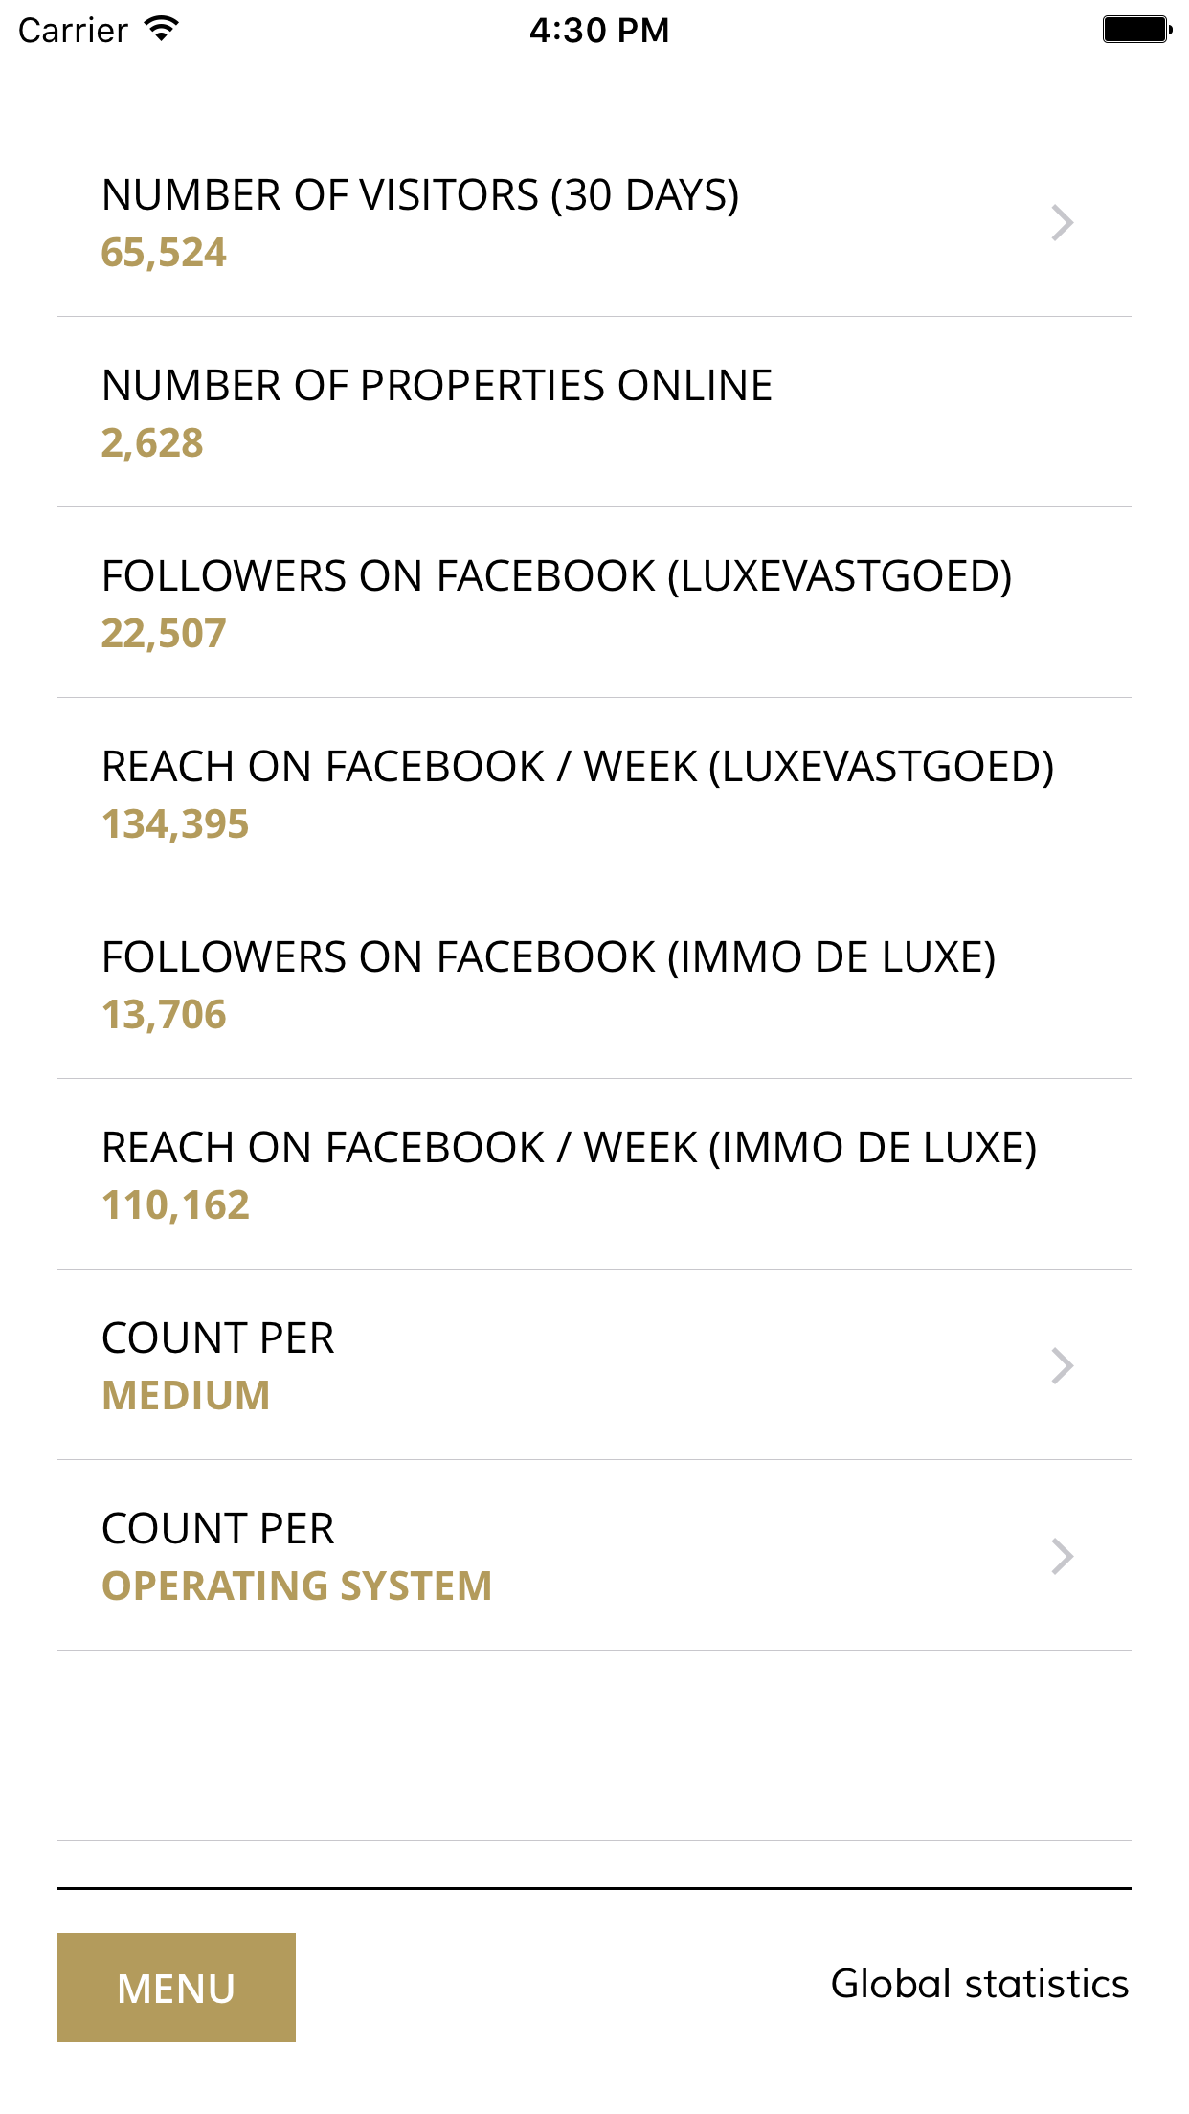The image size is (1189, 2114).
Task: Tap the OPERATING SYSTEM gold label
Action: coord(297,1586)
